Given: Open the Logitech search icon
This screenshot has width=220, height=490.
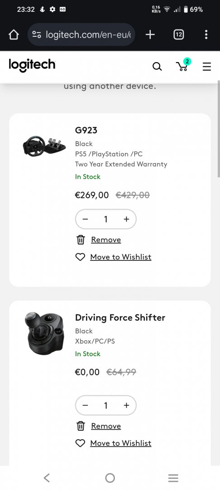Looking at the screenshot, I should pyautogui.click(x=157, y=66).
